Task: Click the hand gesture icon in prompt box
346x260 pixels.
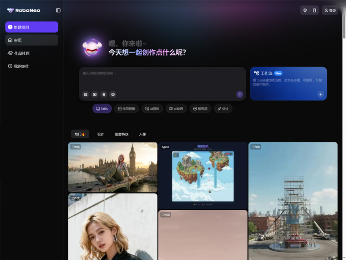Action: 104,94
